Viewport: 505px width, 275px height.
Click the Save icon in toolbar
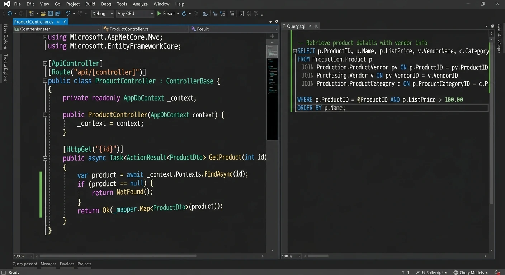(x=51, y=14)
